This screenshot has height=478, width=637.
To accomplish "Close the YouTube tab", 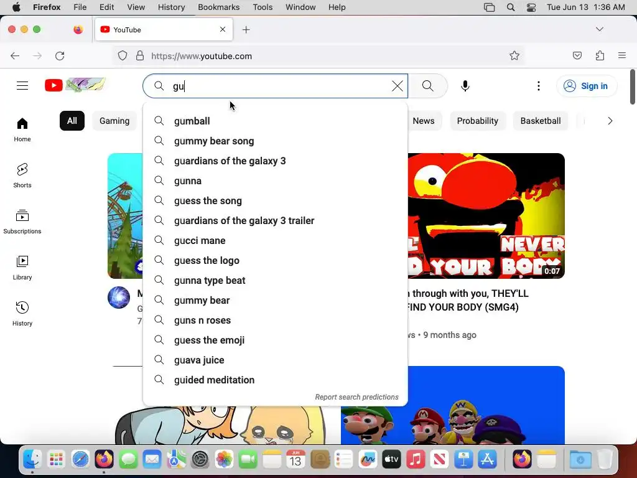I will (x=223, y=29).
